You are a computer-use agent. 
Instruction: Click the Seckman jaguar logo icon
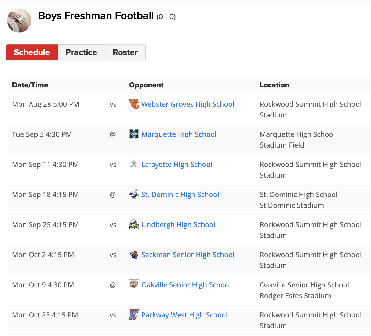tap(134, 254)
